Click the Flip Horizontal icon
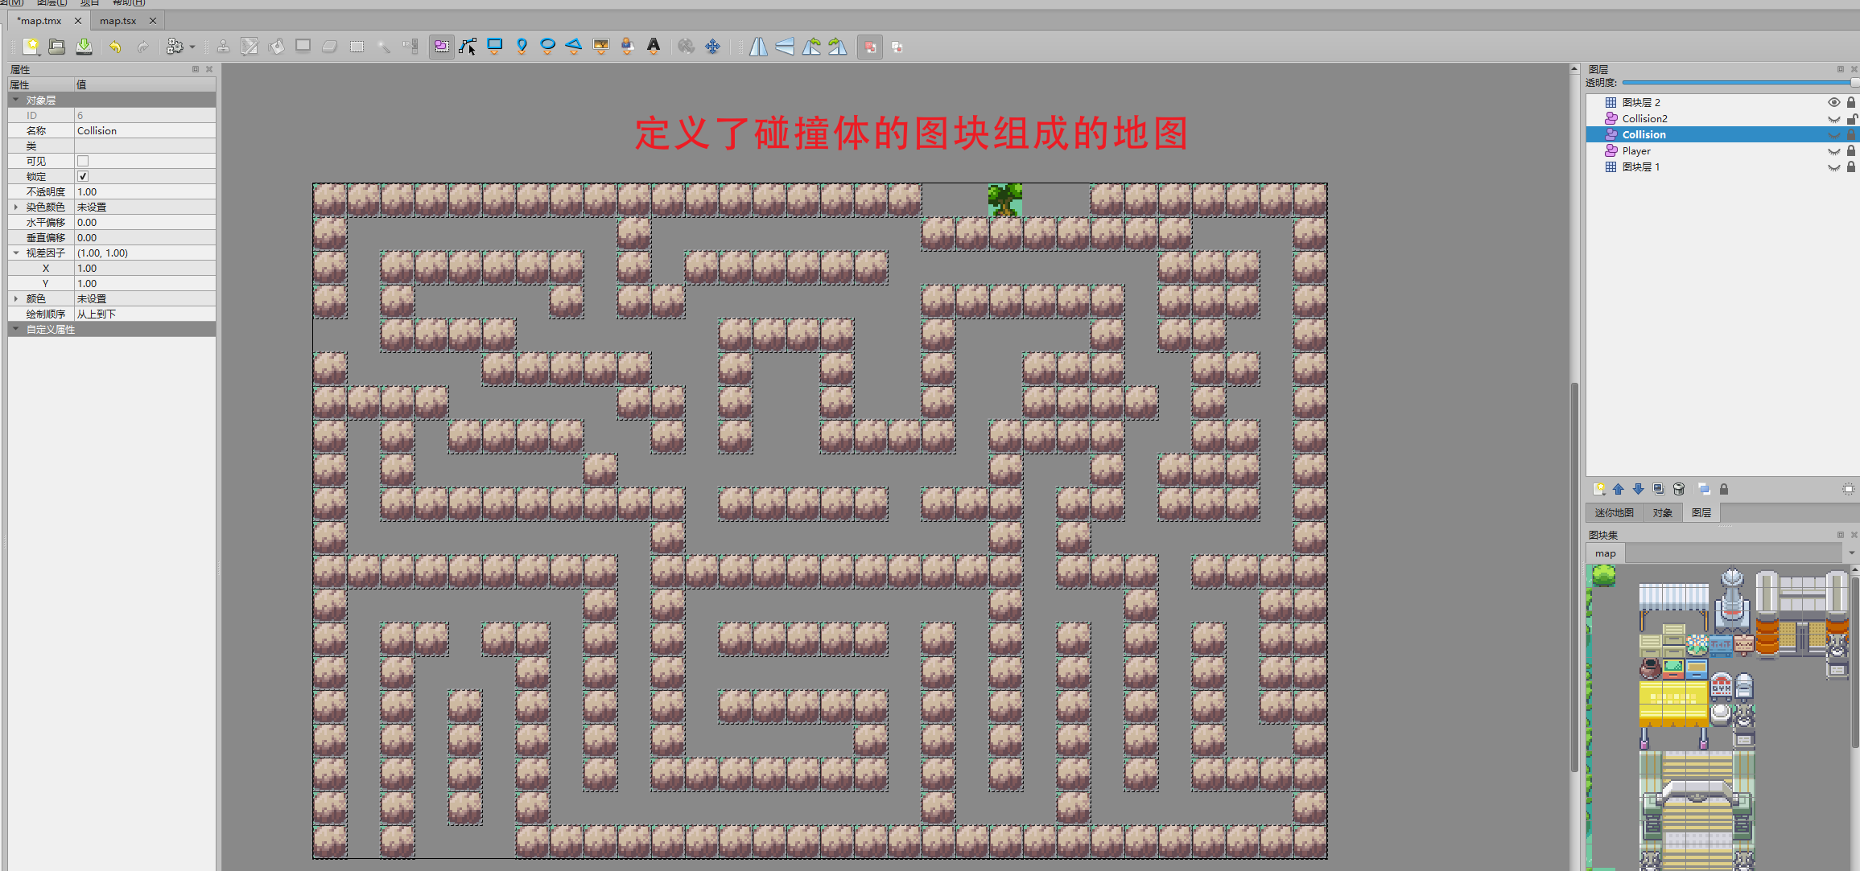 pos(758,47)
